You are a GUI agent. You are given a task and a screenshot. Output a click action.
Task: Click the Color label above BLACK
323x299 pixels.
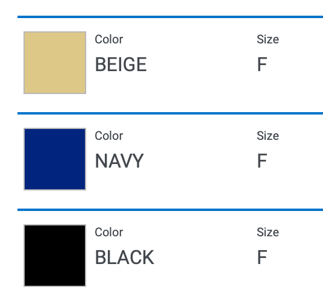(108, 232)
